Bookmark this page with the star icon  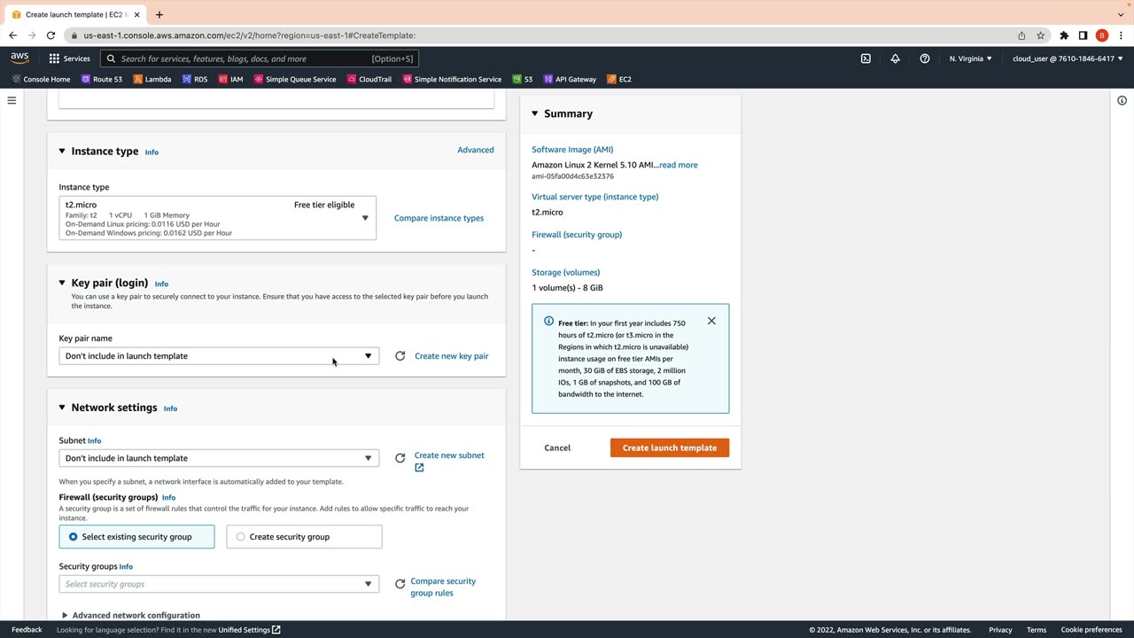1041,35
